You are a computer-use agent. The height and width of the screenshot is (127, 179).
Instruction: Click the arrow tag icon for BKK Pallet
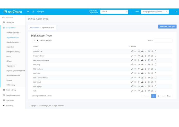[x=139, y=73]
